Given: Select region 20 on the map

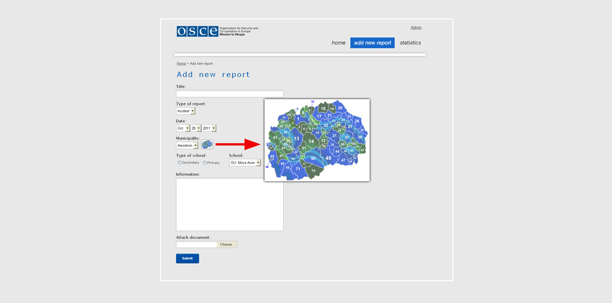Looking at the screenshot, I should [x=340, y=108].
